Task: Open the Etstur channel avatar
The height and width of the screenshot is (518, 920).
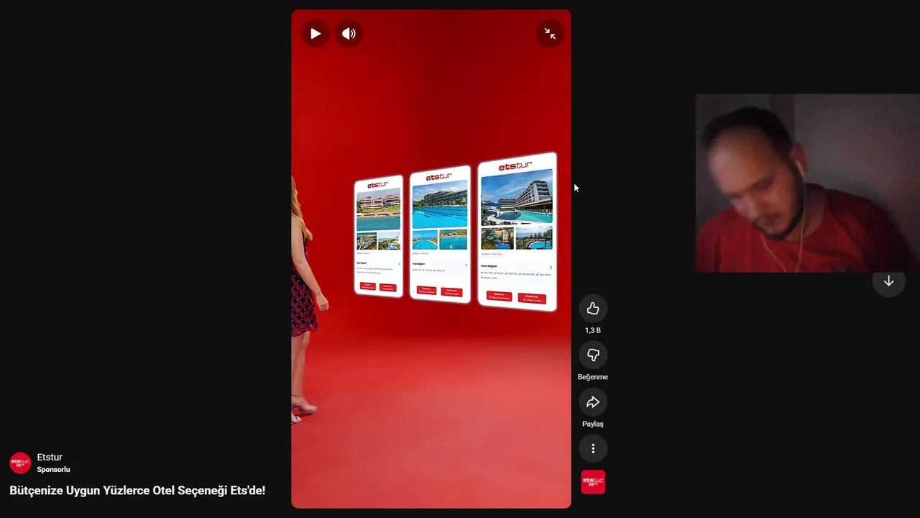Action: coord(20,463)
